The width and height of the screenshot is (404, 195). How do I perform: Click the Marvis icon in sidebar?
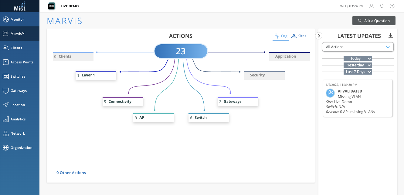click(x=5, y=34)
